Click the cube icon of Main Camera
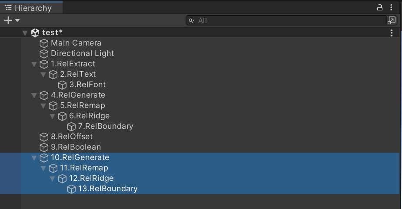 coord(44,43)
